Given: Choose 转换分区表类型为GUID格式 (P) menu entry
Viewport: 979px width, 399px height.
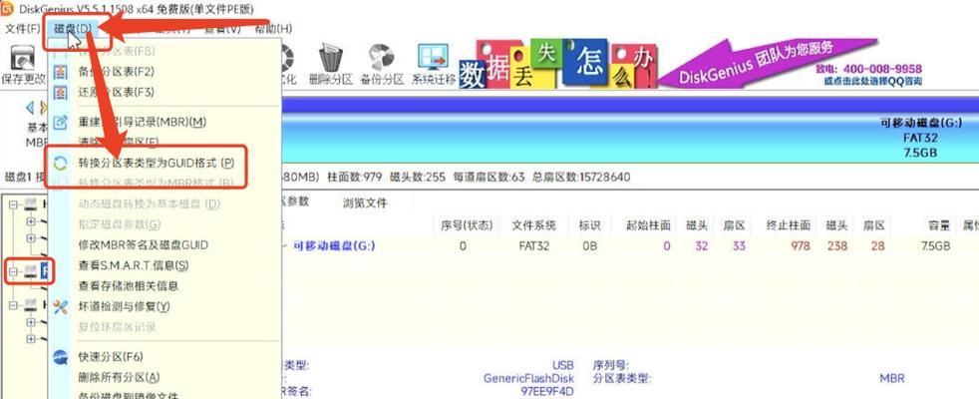Looking at the screenshot, I should [x=157, y=163].
